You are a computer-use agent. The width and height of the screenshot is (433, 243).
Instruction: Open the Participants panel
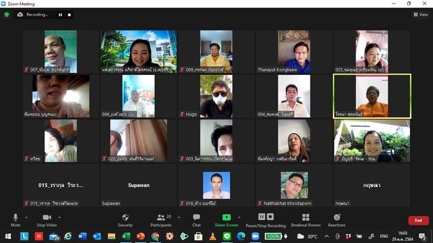coord(161,221)
